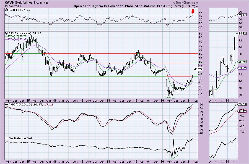Click the up triangle next to Chg
Screen dimensions: 249x164
[197, 7]
